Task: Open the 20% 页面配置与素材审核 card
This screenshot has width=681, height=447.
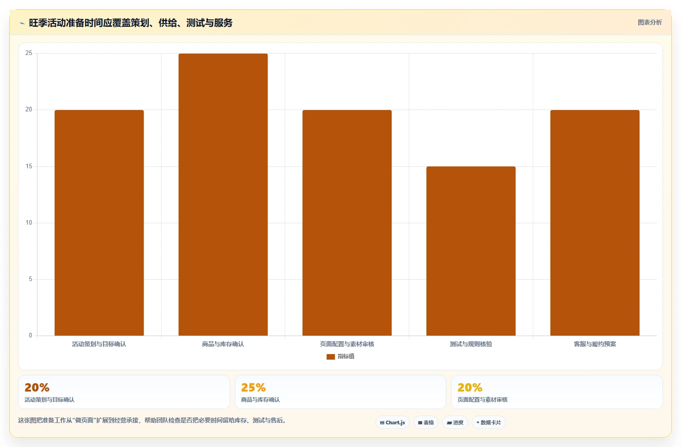Action: [x=557, y=392]
